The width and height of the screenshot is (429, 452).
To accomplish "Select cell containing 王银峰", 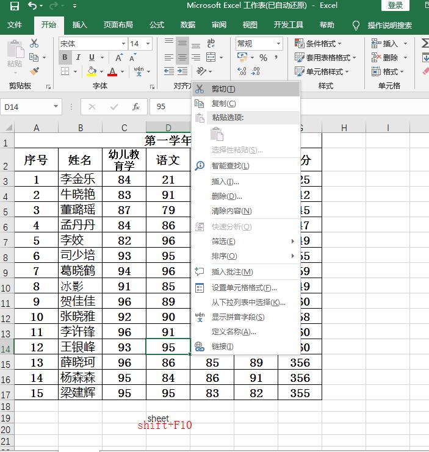I will pos(81,347).
